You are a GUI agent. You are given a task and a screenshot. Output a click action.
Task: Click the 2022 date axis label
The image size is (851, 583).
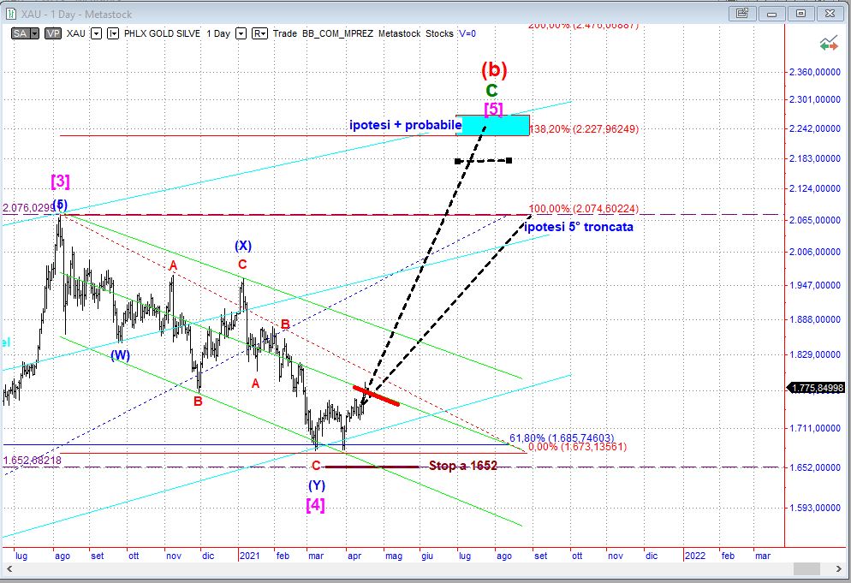point(695,556)
